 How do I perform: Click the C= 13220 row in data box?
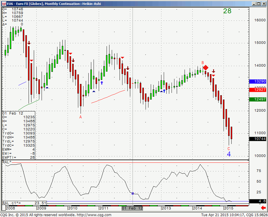(18, 129)
